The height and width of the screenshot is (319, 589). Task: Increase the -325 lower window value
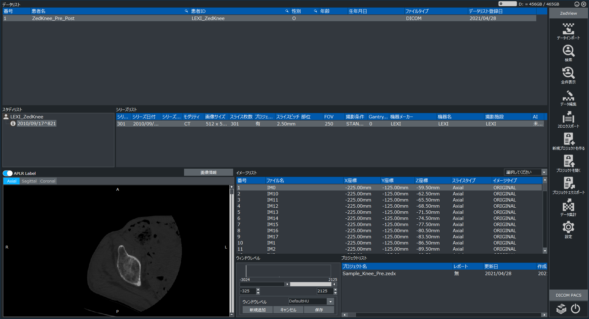[258, 289]
